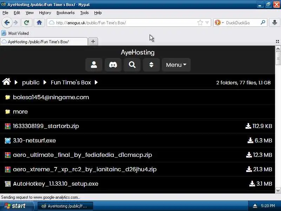Open the File menu
The image size is (281, 211).
5,13
